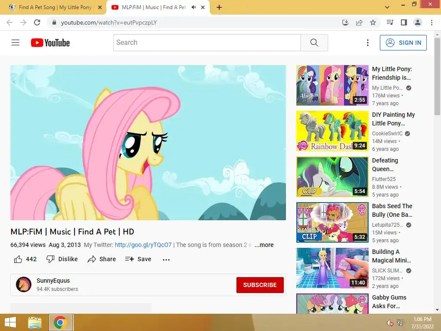Open Defeating Queen clip thumbnail
The height and width of the screenshot is (331, 441).
point(332,177)
